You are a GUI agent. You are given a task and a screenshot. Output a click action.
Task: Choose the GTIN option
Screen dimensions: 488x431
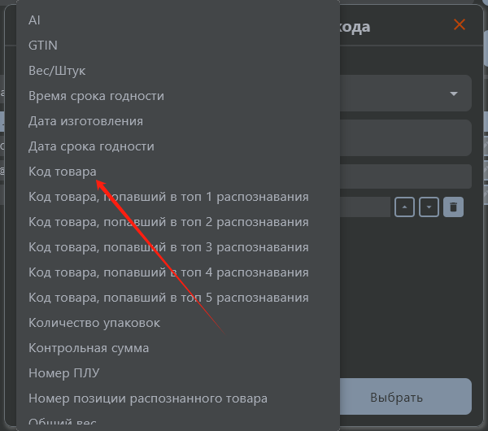43,46
